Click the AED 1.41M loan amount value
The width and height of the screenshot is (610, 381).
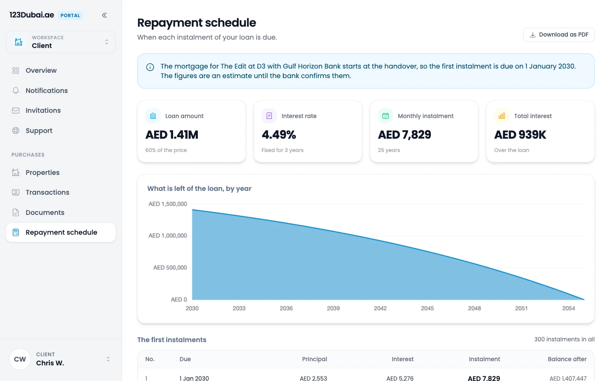(172, 134)
